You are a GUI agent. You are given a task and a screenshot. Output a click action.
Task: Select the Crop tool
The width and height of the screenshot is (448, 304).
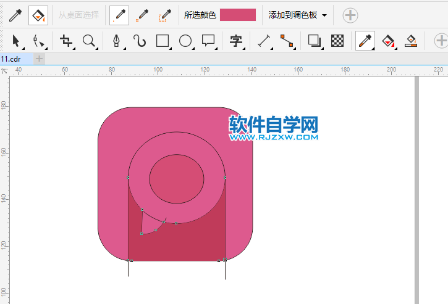(66, 41)
